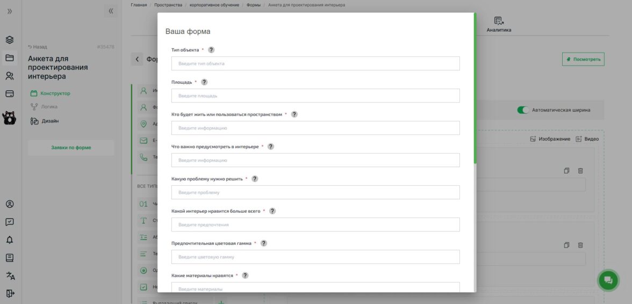
Task: Expand the far-left sidebar with double chevron
Action: click(10, 11)
